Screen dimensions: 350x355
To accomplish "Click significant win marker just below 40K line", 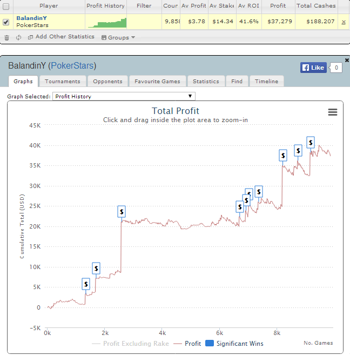I will point(298,151).
